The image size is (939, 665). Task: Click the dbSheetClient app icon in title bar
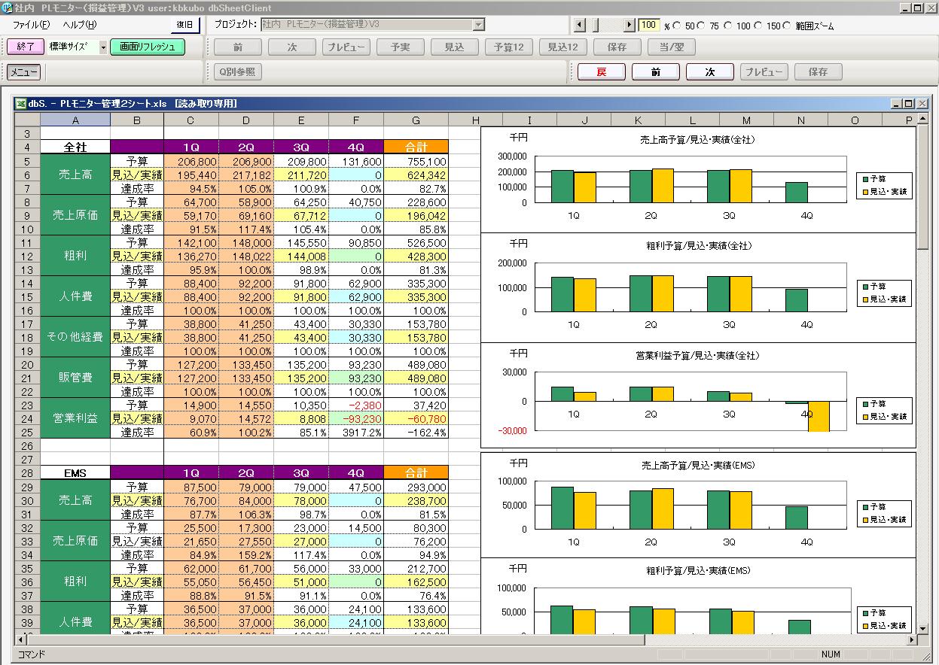pyautogui.click(x=8, y=8)
